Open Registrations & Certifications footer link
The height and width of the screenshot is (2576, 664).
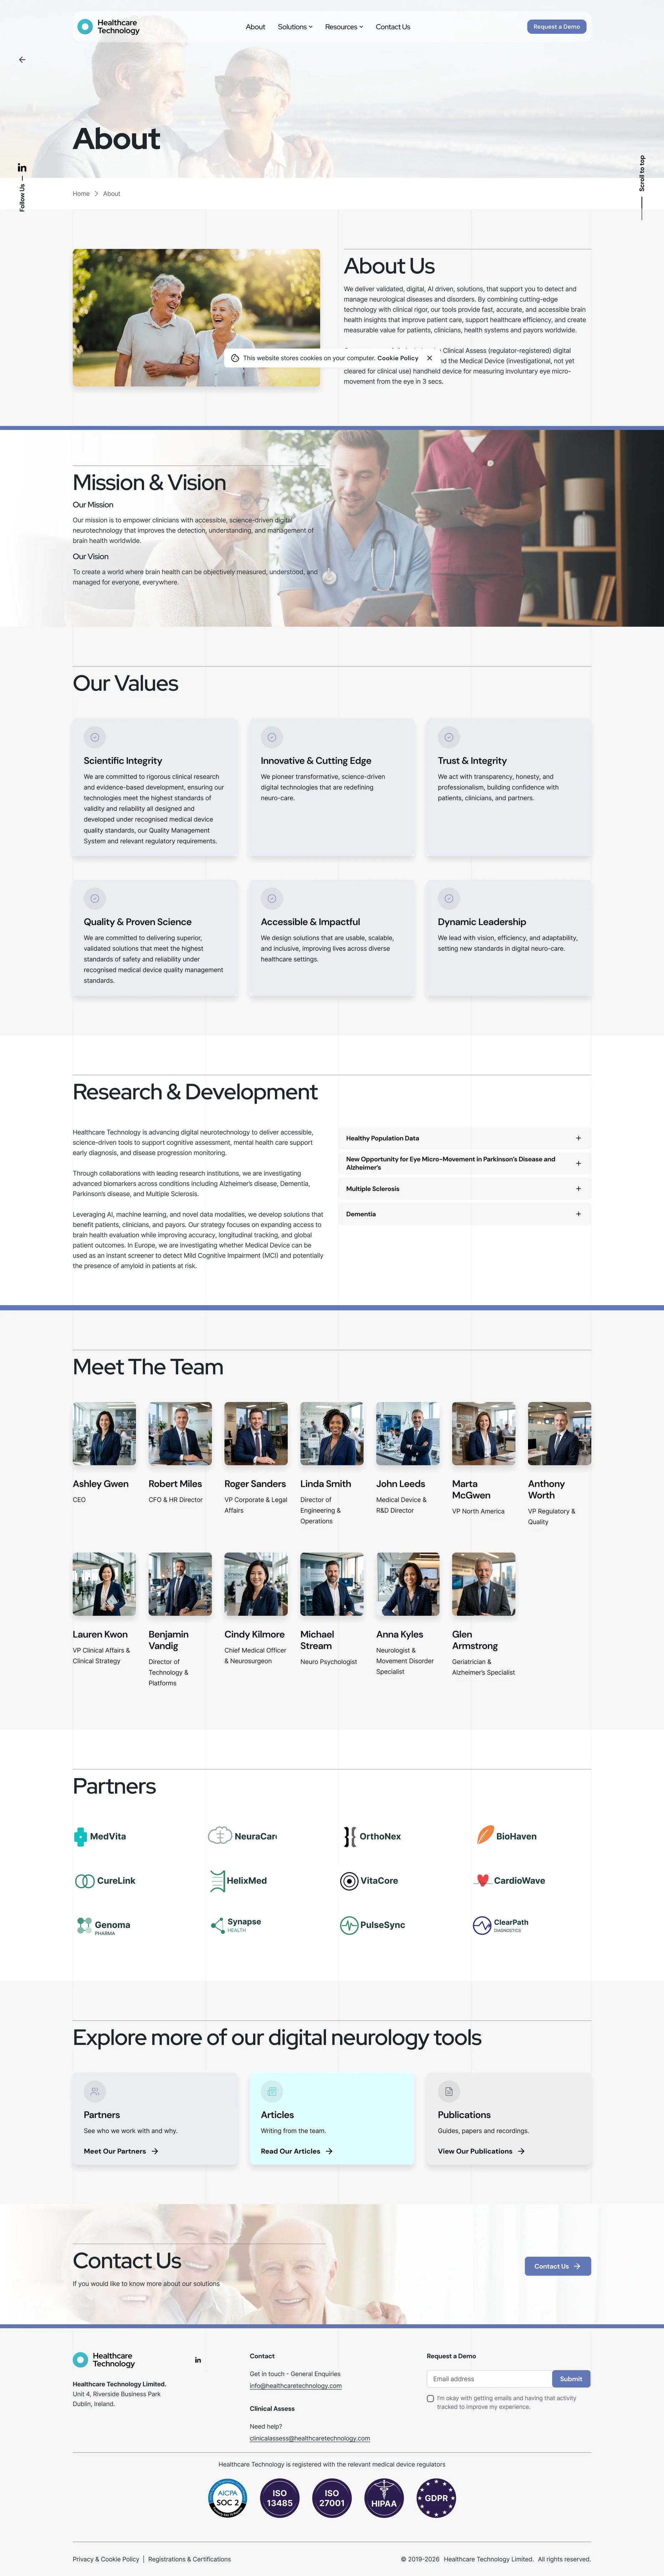click(x=189, y=2559)
